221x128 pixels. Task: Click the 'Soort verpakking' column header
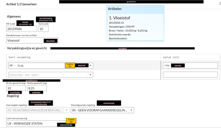click(19, 57)
